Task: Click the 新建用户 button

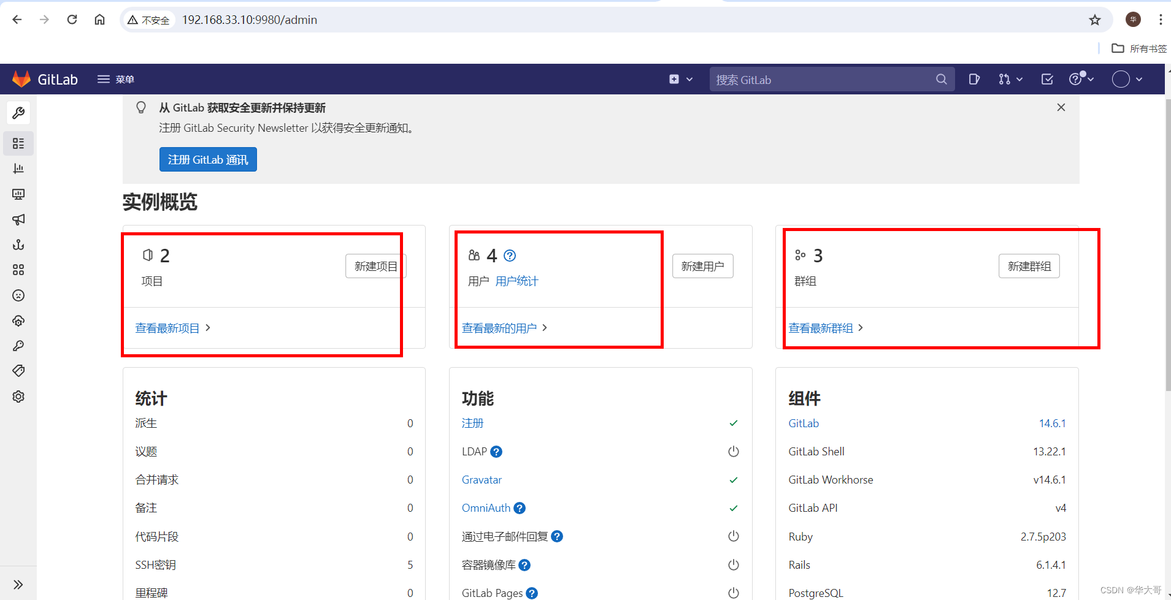Action: tap(702, 266)
